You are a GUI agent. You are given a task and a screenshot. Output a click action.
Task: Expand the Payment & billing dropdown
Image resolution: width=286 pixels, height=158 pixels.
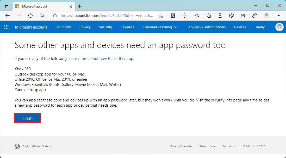[x=160, y=27]
